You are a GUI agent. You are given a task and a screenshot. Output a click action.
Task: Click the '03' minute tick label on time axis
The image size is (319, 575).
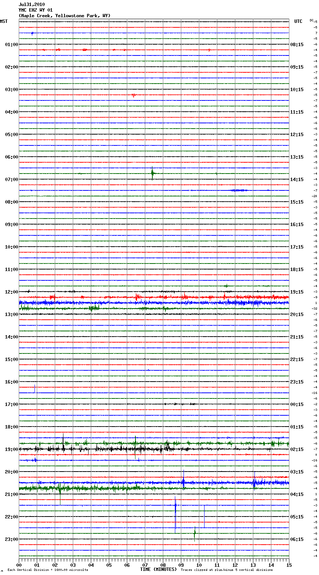point(73,565)
